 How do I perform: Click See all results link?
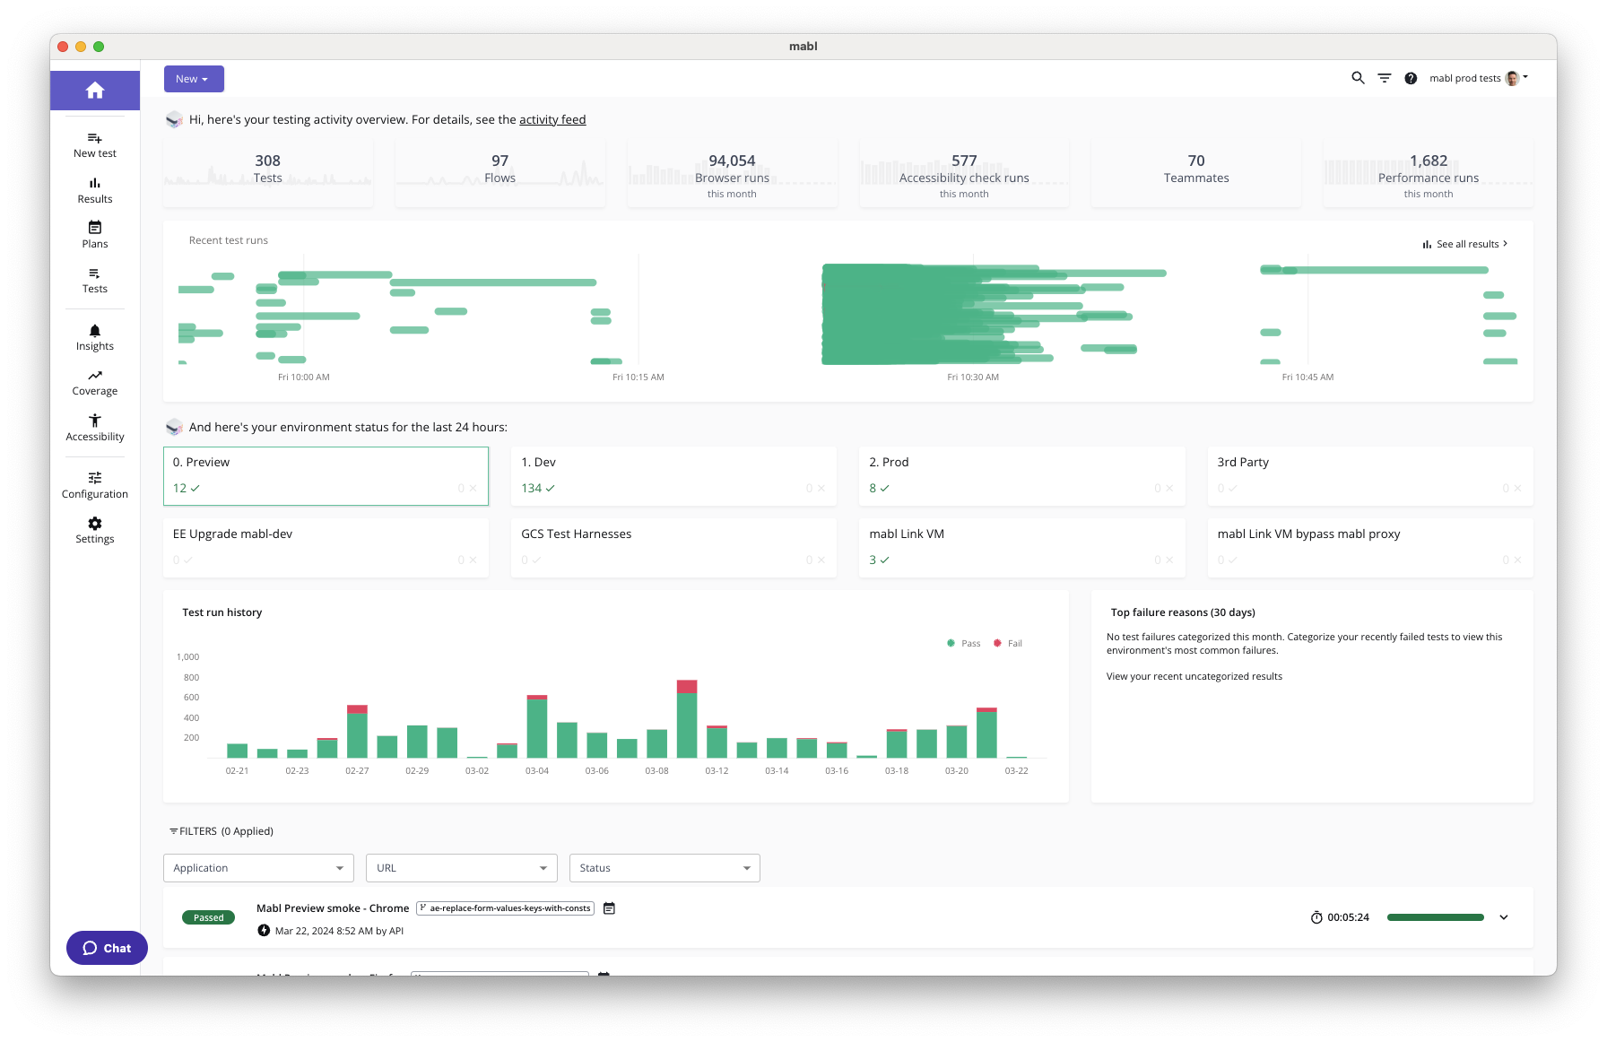click(x=1465, y=244)
